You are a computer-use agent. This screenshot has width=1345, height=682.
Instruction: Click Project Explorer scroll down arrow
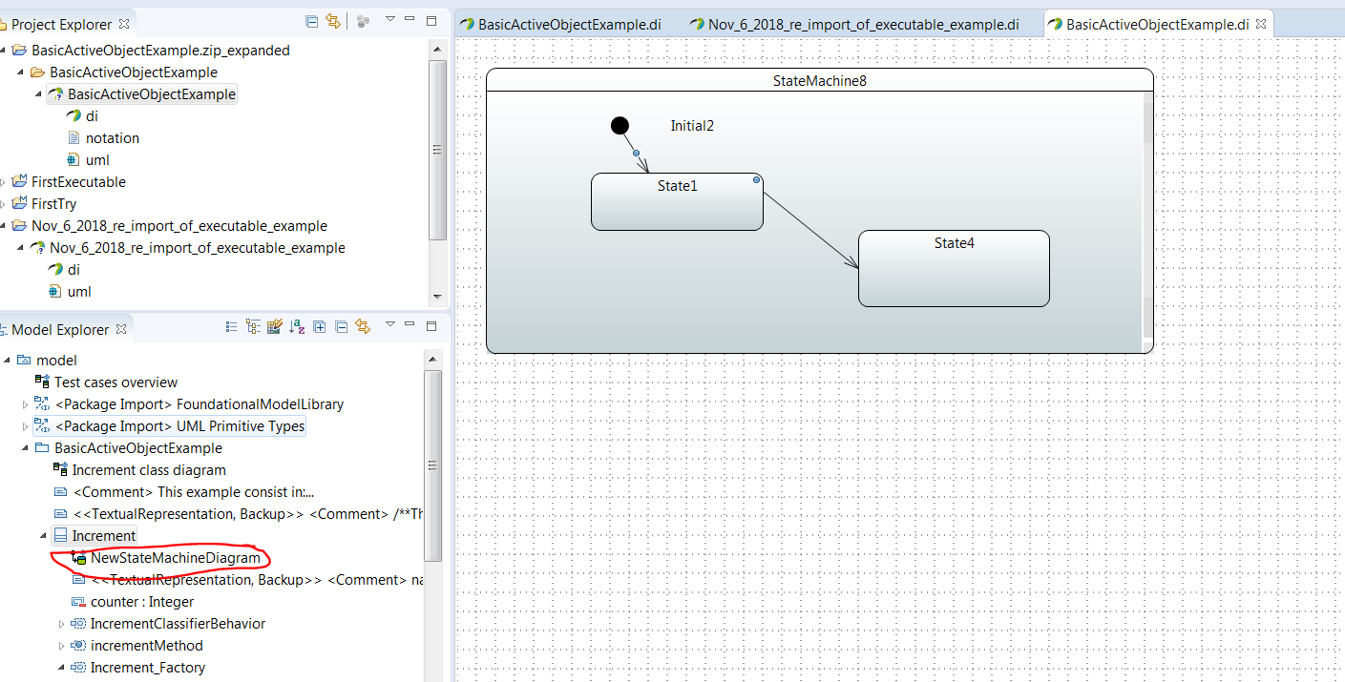click(437, 297)
